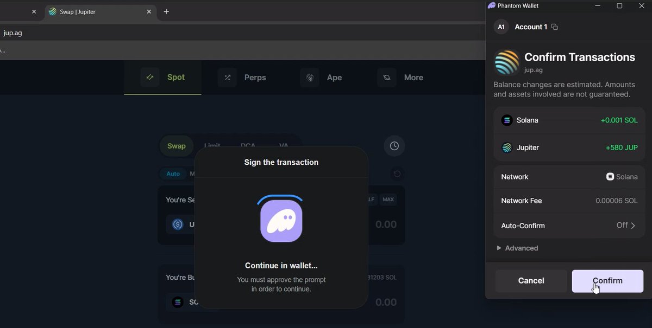The image size is (652, 328).
Task: Click the Jupiter favicon on browser tab
Action: (53, 11)
